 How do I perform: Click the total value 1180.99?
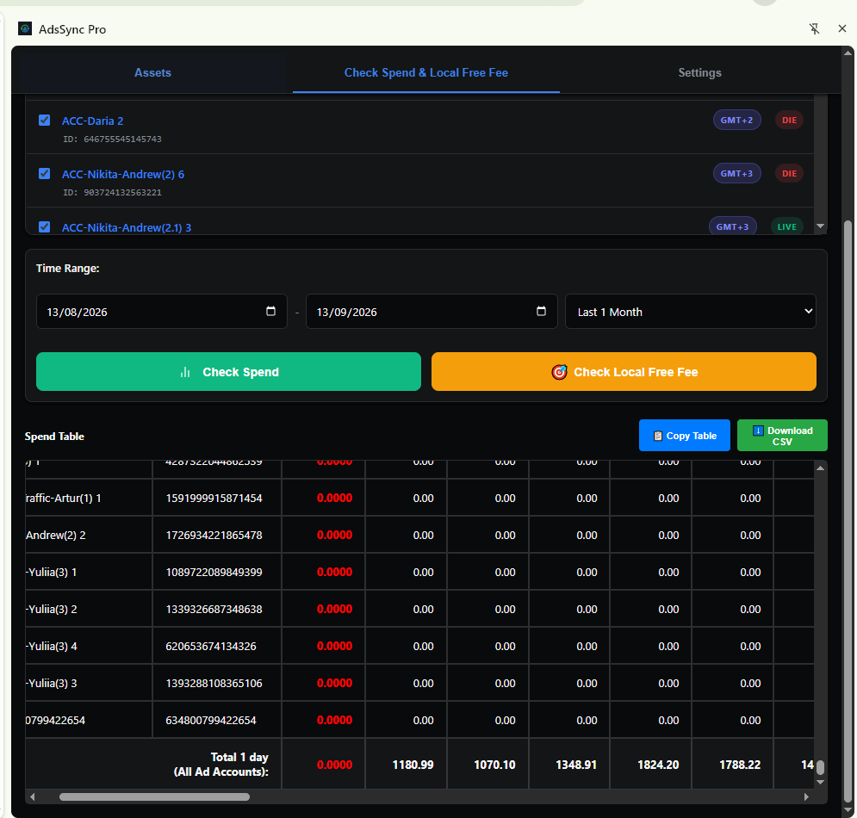pyautogui.click(x=413, y=765)
